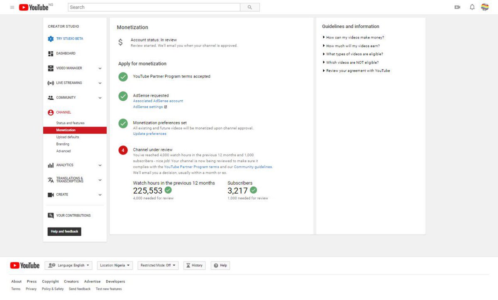The image size is (498, 300).
Task: Open the Test new features footer link
Action: (x=109, y=289)
